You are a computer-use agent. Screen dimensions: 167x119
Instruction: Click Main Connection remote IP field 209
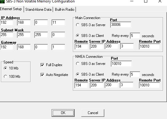click(x=97, y=46)
